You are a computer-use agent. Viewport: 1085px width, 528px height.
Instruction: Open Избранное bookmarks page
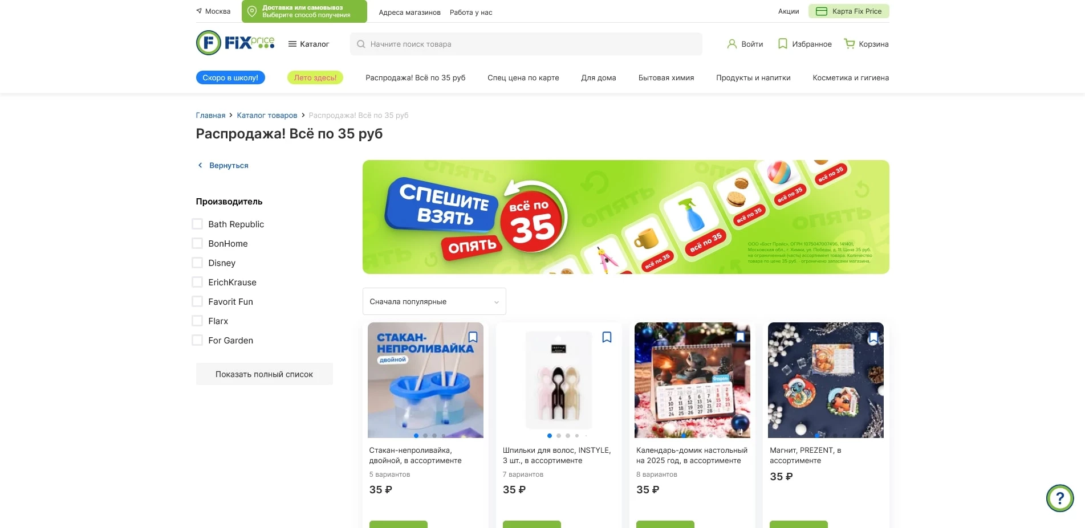click(x=804, y=44)
